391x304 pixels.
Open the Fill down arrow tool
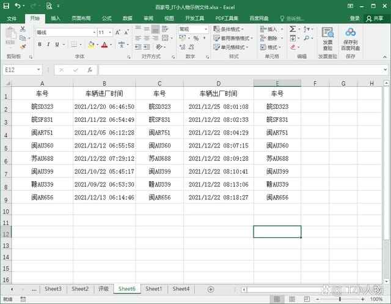click(x=293, y=38)
